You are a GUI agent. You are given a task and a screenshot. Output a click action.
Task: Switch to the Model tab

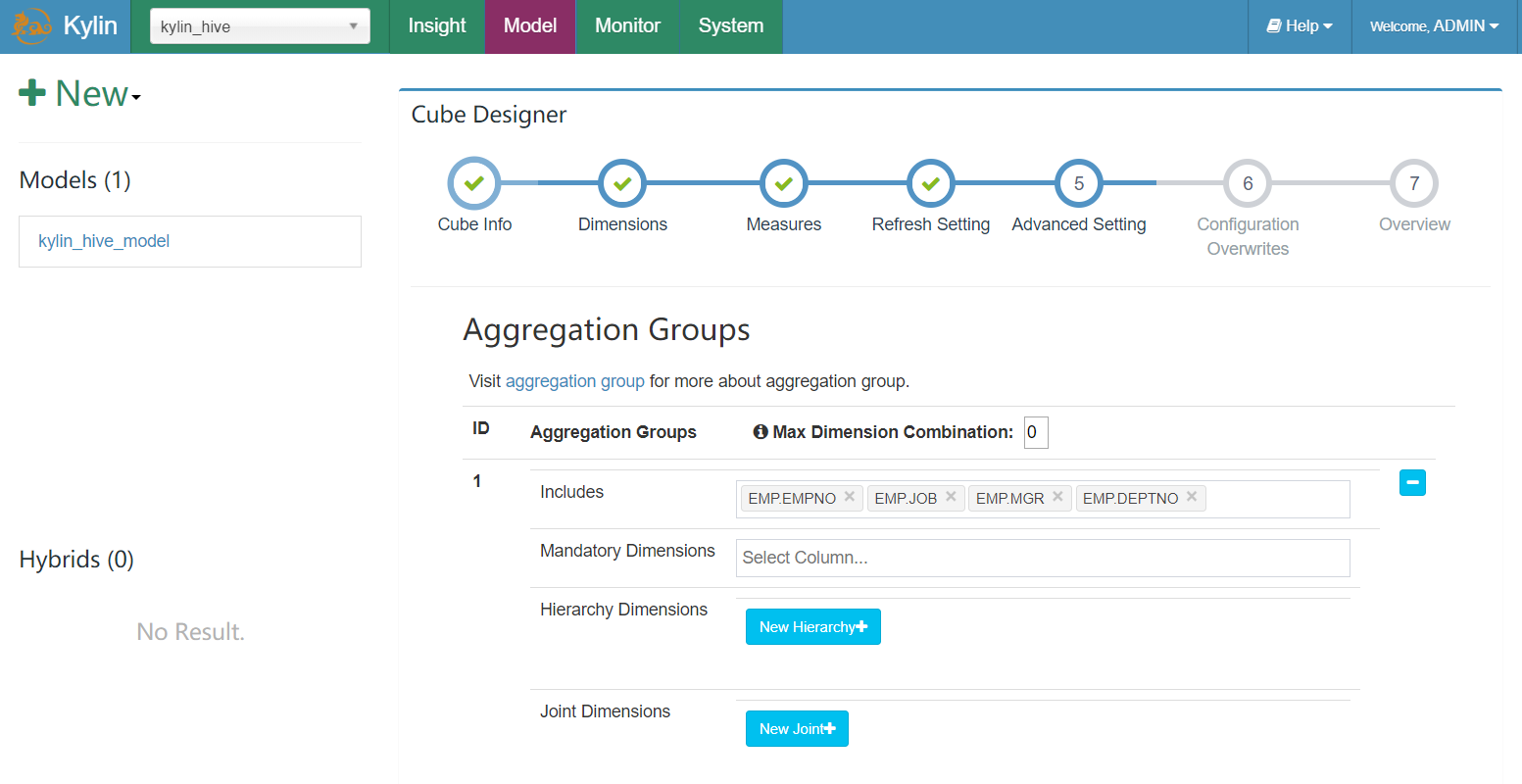click(x=530, y=26)
